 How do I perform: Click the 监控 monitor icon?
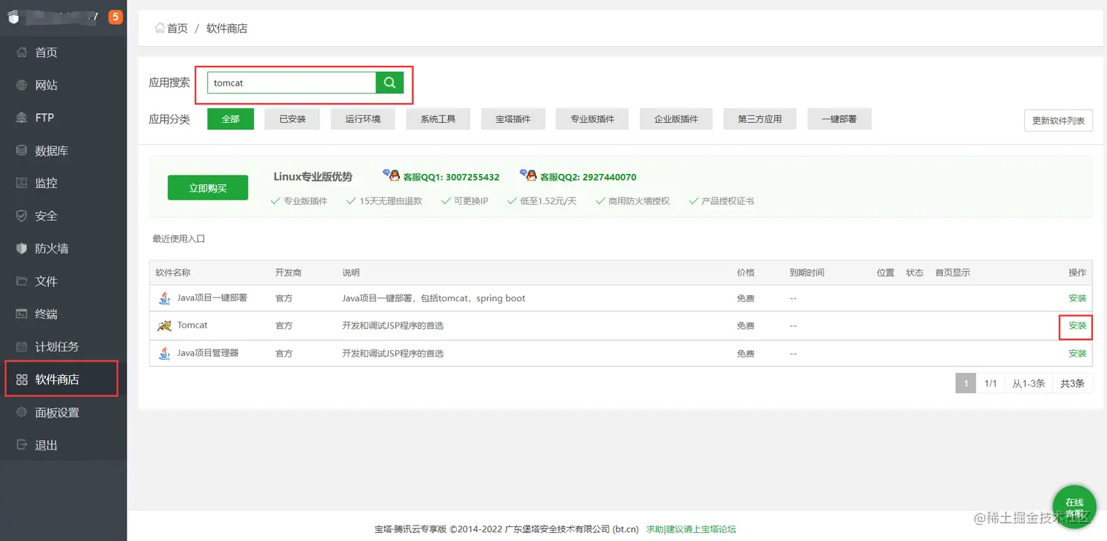click(21, 183)
